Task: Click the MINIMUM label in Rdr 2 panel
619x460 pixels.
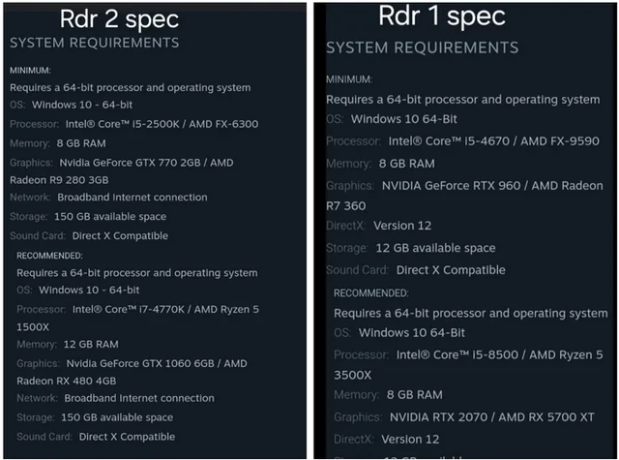Action: [x=30, y=71]
